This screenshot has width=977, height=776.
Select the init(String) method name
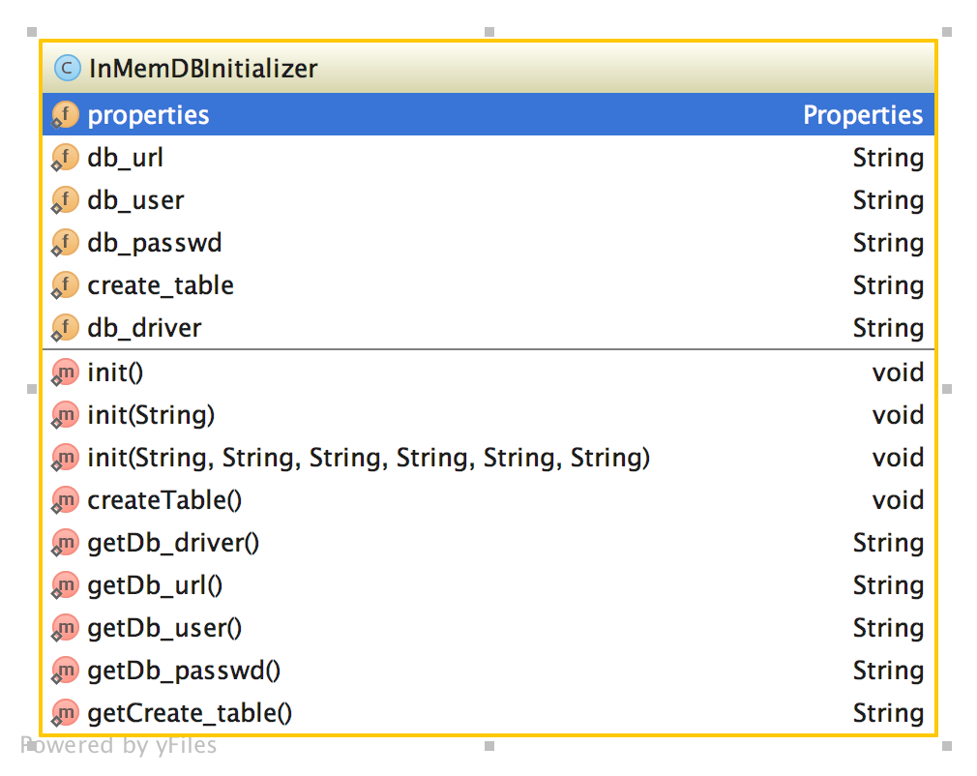[152, 416]
